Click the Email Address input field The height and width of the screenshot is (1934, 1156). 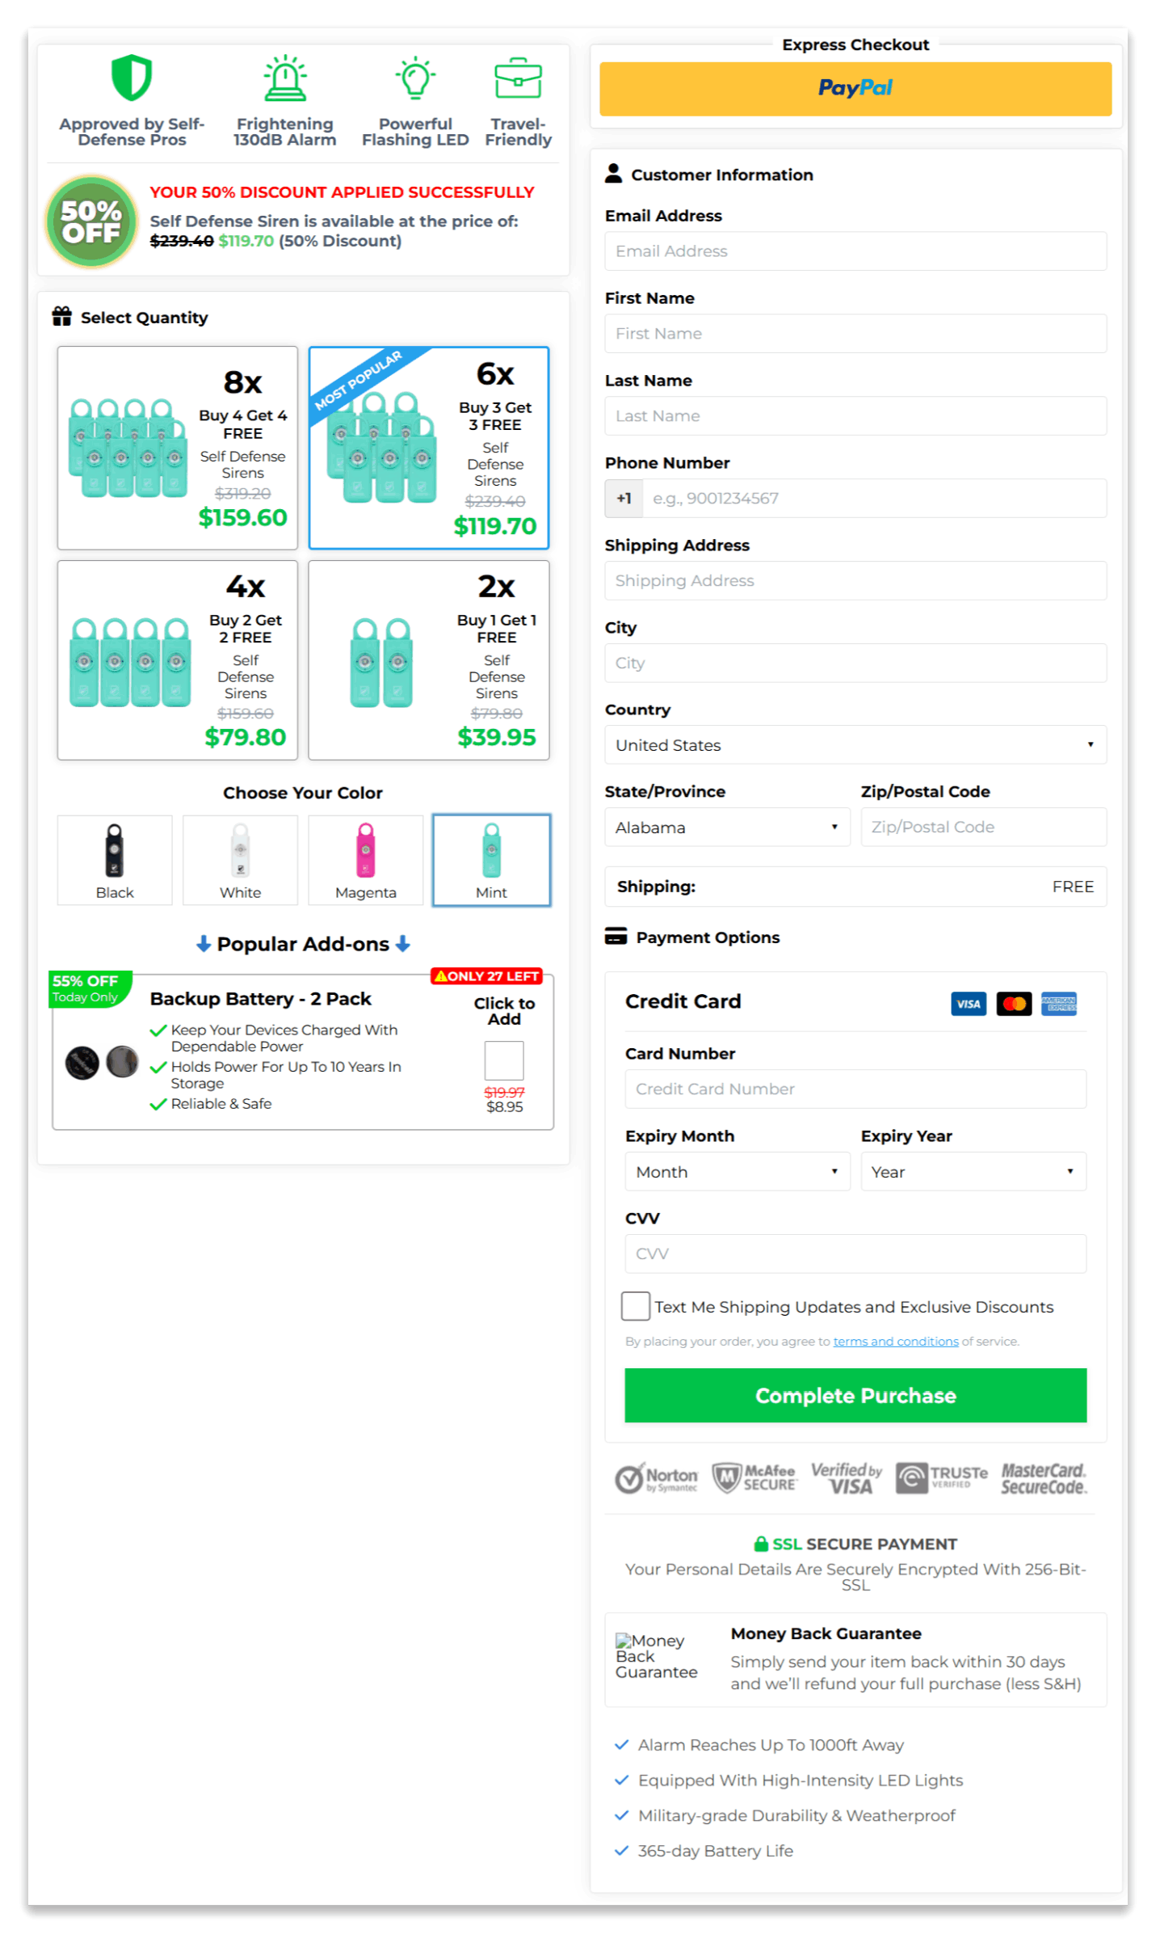pyautogui.click(x=855, y=251)
